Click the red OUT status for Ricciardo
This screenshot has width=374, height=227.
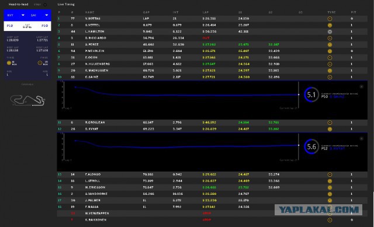pyautogui.click(x=206, y=38)
